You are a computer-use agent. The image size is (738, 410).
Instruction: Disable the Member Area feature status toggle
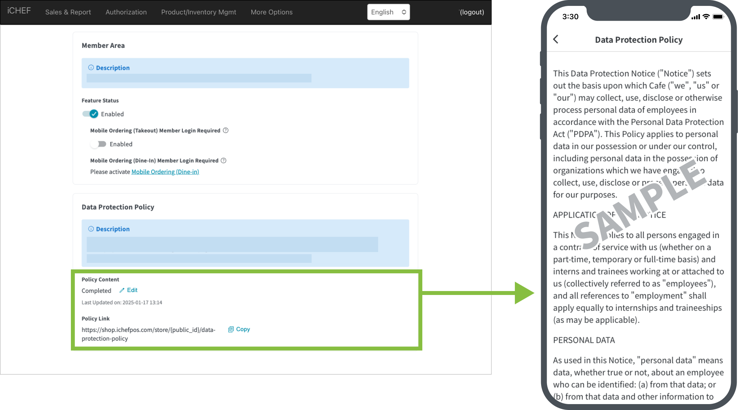(90, 114)
